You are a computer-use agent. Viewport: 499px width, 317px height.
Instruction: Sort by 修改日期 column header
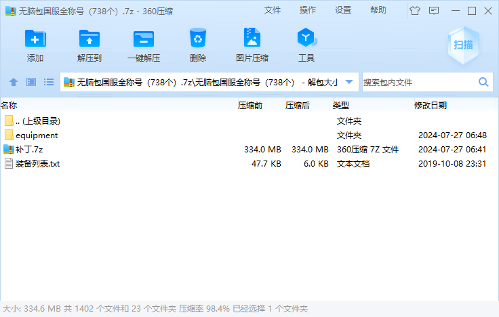pos(431,106)
